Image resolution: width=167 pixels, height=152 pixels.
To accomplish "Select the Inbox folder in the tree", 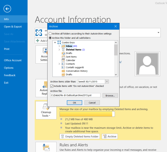I will click(x=69, y=46).
